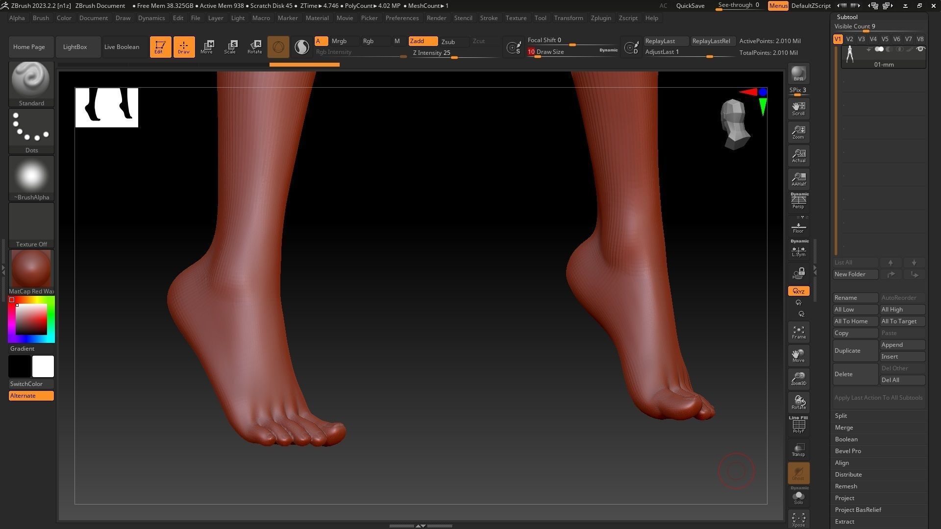The image size is (941, 529).
Task: Toggle visibility eye of 01-mm subtool
Action: point(920,49)
